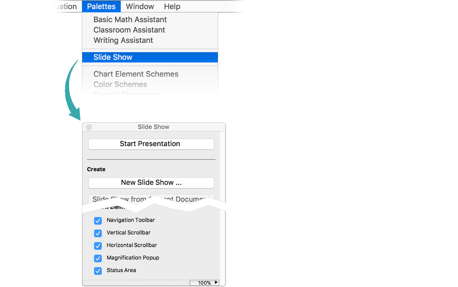Create a New Slide Show

[x=151, y=183]
